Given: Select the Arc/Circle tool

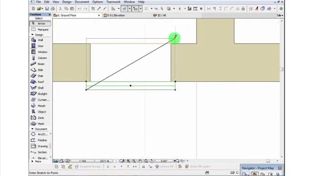Looking at the screenshot, I should (40, 134).
